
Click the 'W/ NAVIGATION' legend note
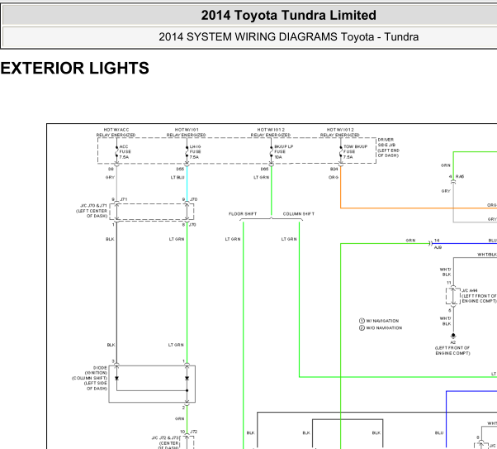tap(382, 321)
